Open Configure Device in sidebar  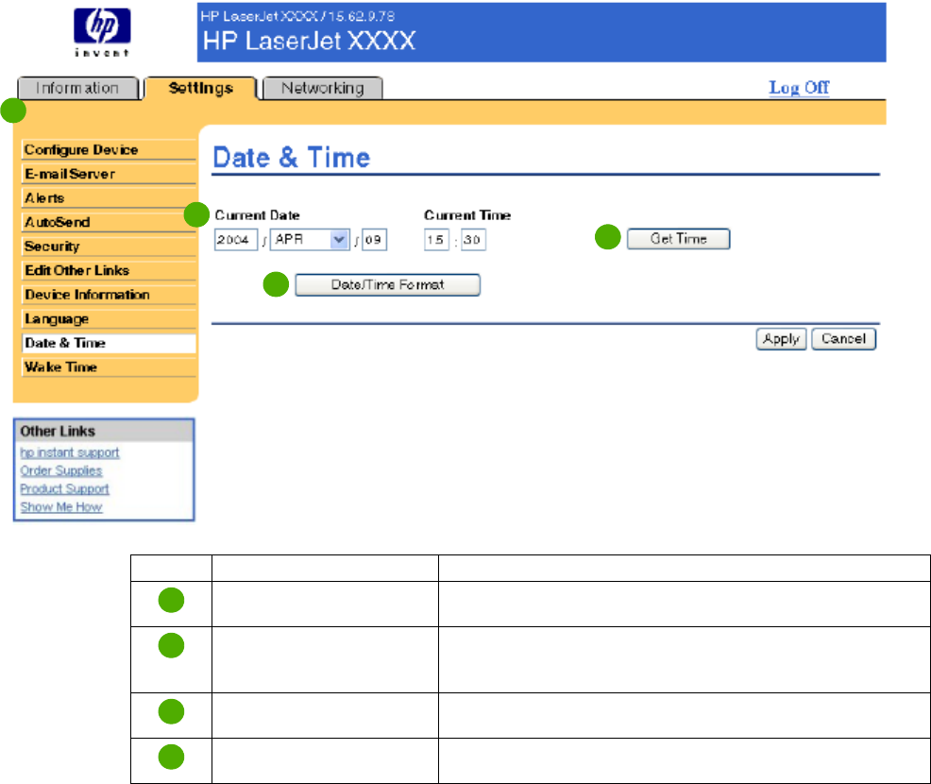(x=81, y=149)
